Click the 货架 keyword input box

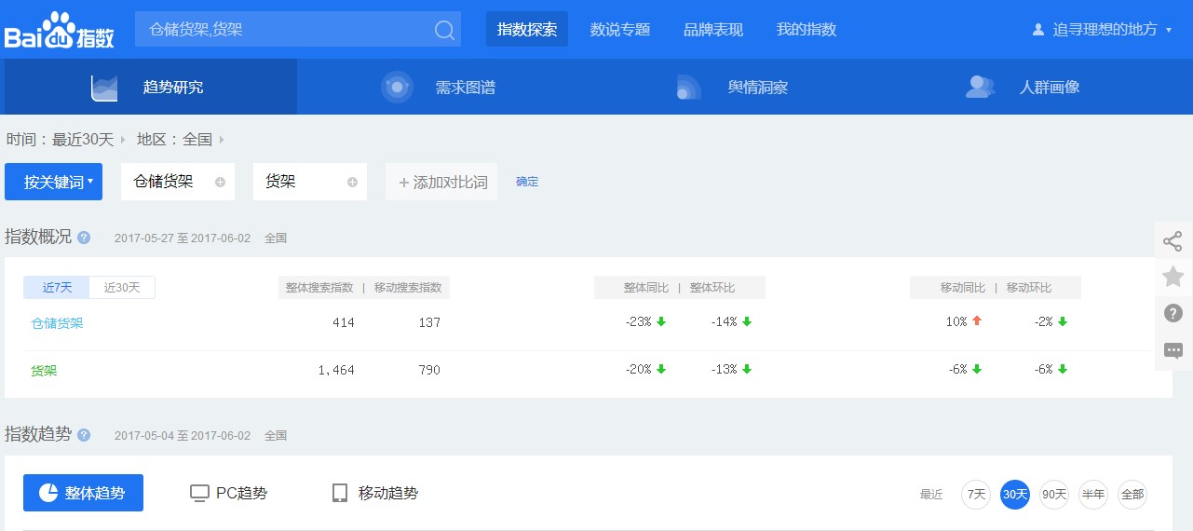tap(310, 182)
